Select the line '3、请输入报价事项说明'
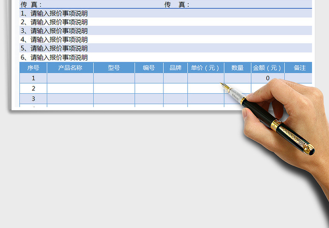The width and height of the screenshot is (329, 228). [x=54, y=31]
